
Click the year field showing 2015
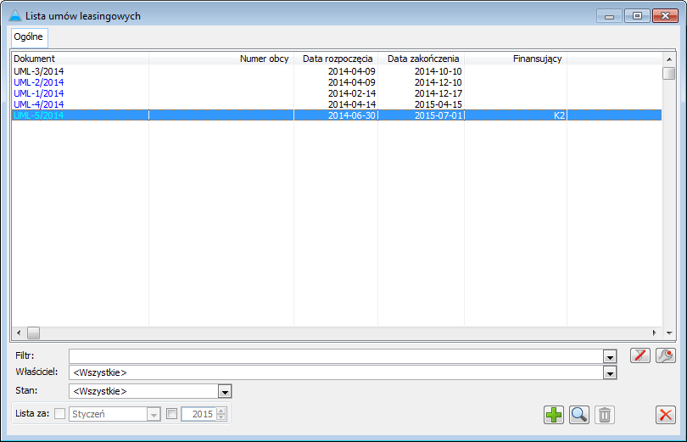point(199,414)
